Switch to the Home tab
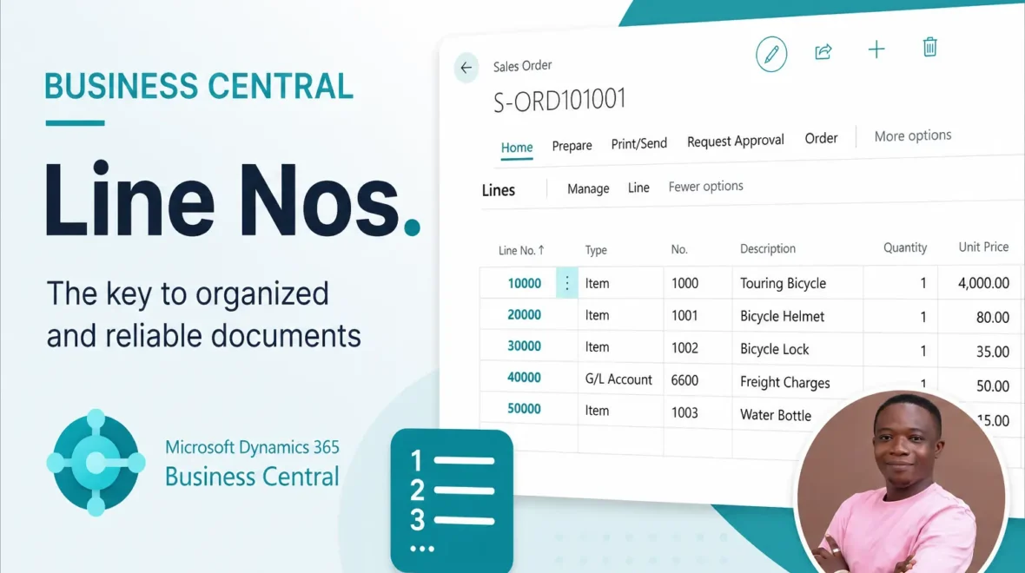1025x573 pixels. click(517, 148)
